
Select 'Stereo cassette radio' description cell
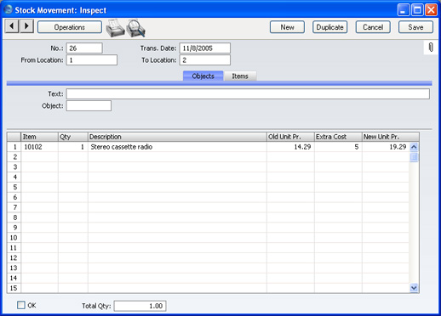(x=177, y=147)
